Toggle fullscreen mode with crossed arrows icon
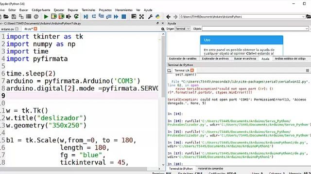This screenshot has width=311, height=174. point(141,16)
